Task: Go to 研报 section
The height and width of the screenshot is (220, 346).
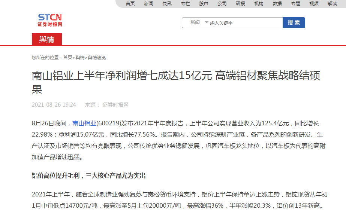Action: [240, 4]
